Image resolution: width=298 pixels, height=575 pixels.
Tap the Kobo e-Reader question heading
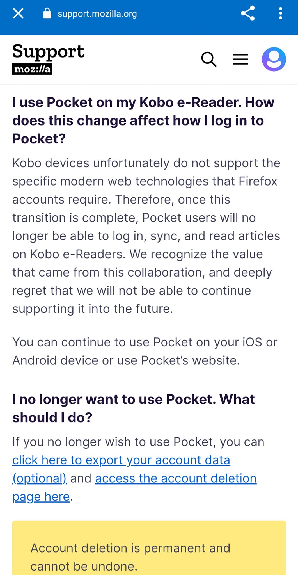[143, 120]
